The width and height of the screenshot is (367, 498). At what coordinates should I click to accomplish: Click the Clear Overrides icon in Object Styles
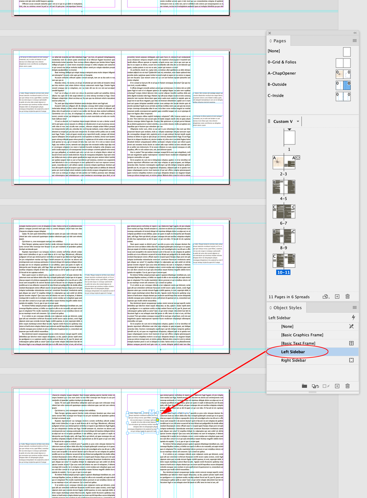(315, 386)
